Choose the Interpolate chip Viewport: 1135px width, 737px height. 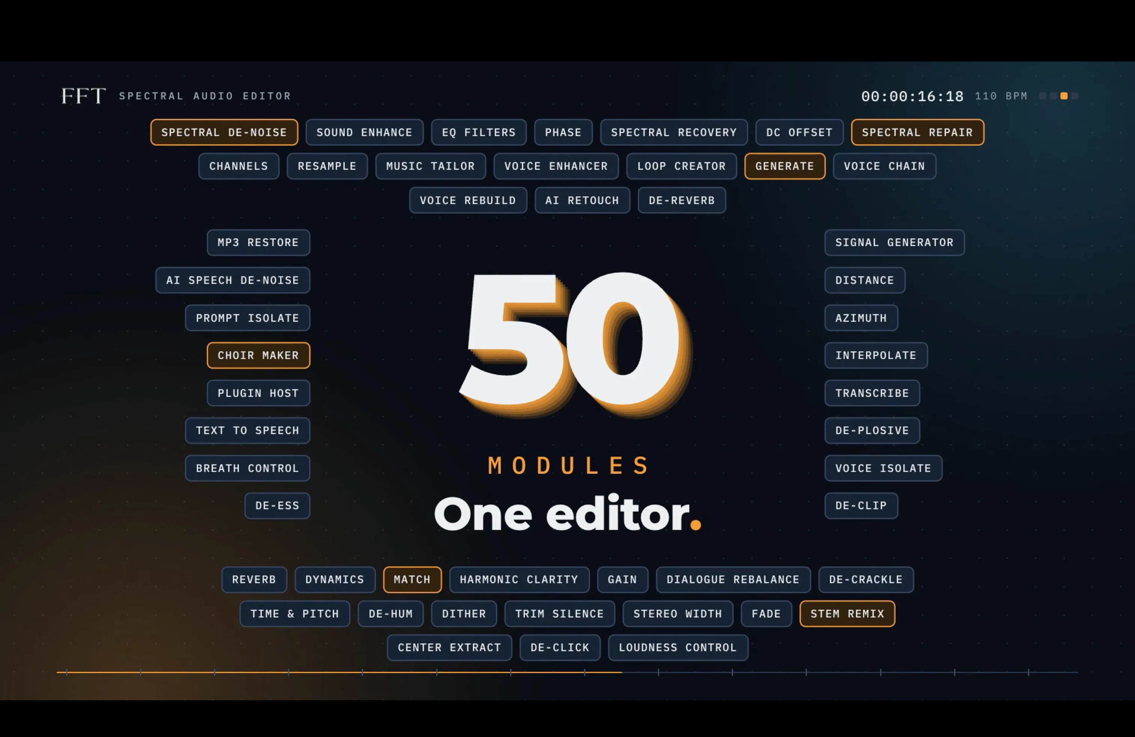(876, 355)
